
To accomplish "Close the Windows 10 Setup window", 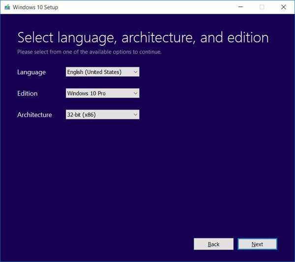I will [283, 7].
